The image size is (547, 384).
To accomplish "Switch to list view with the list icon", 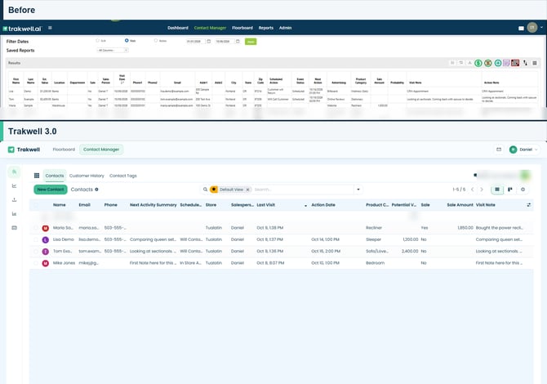I will 497,190.
